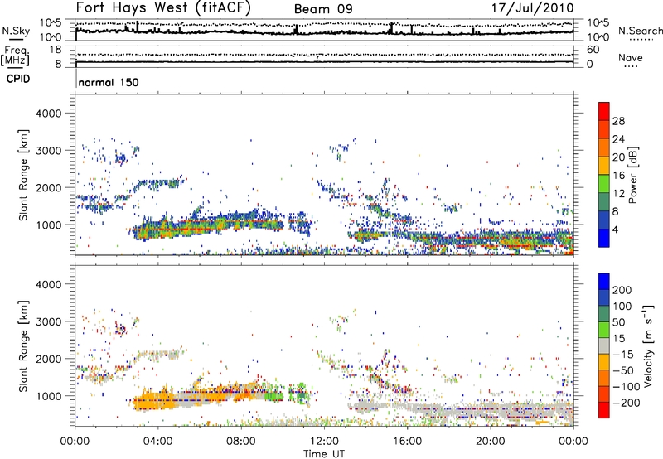Click the 08:00 time axis label

click(x=241, y=442)
